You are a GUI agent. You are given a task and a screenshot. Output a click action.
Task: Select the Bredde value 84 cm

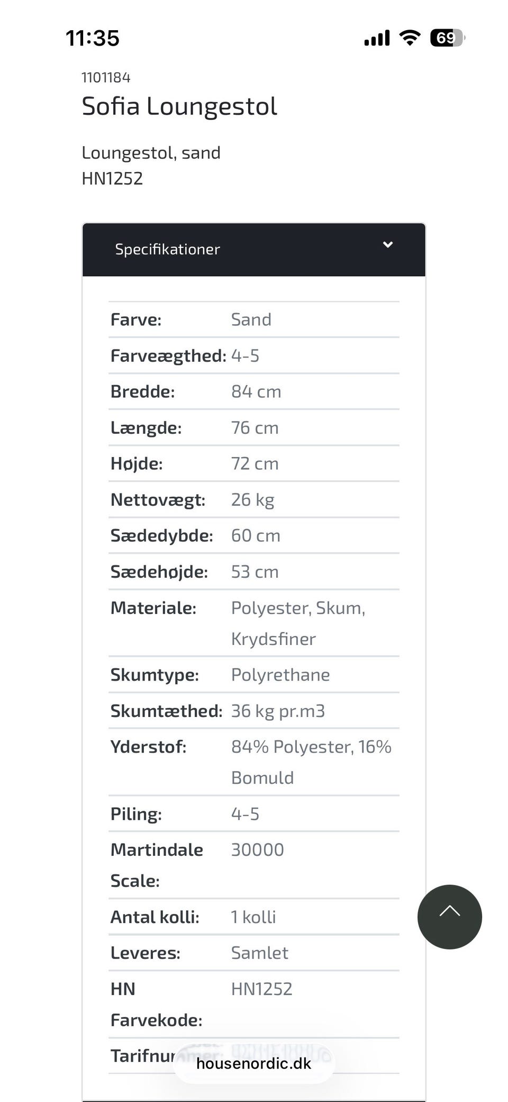tap(256, 392)
